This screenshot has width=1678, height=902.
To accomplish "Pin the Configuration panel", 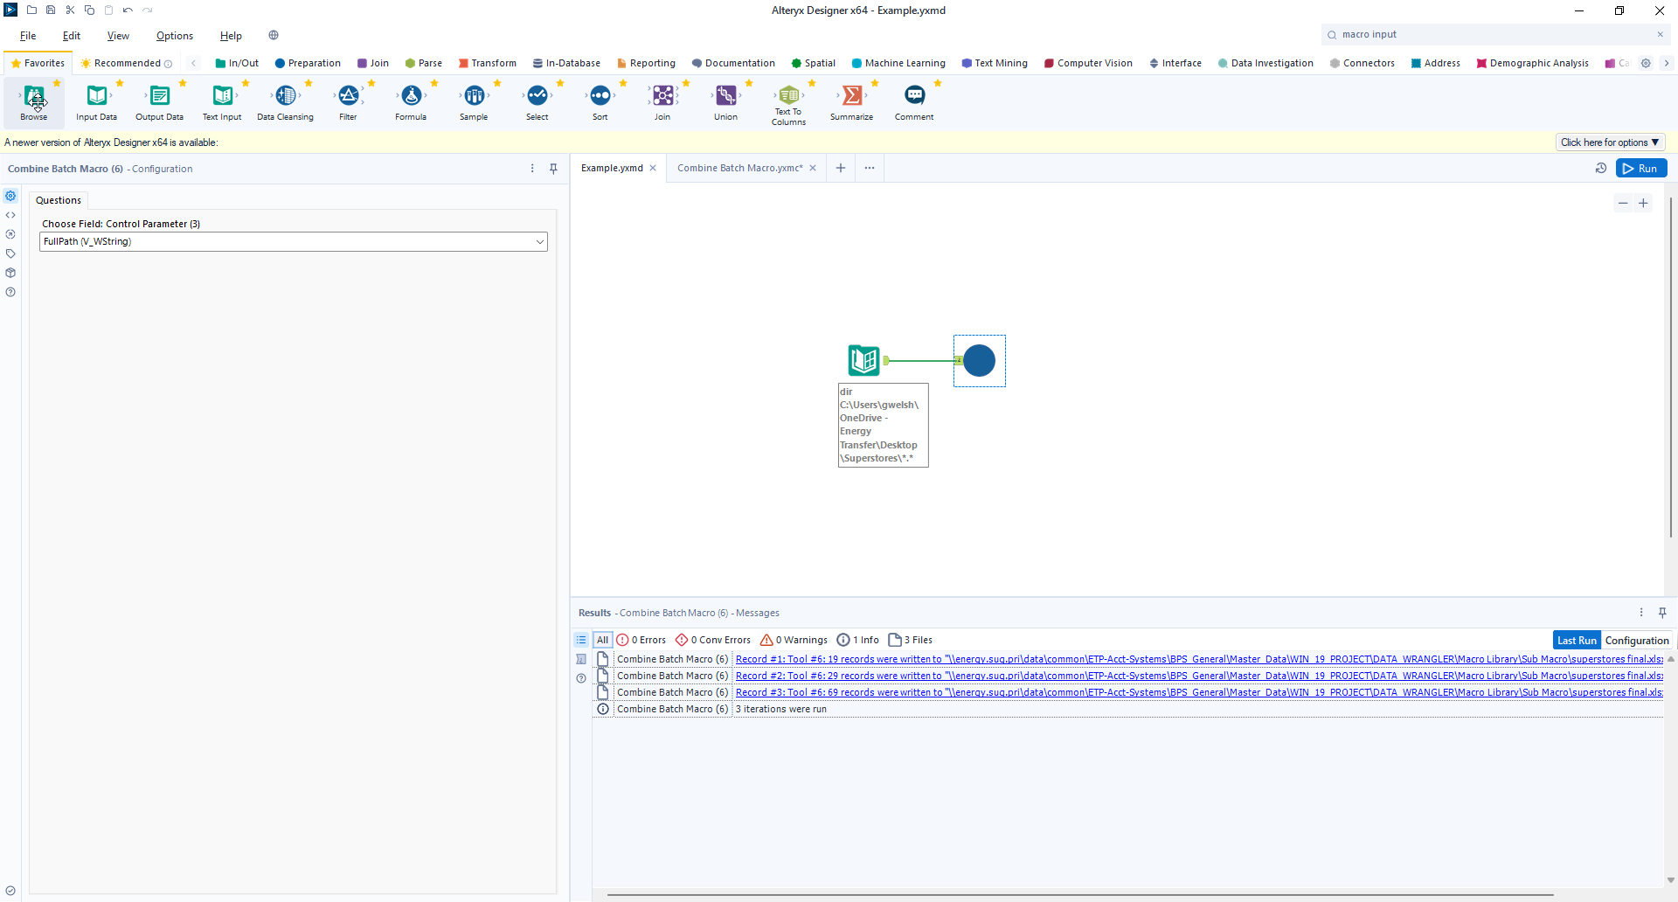I will [x=553, y=169].
